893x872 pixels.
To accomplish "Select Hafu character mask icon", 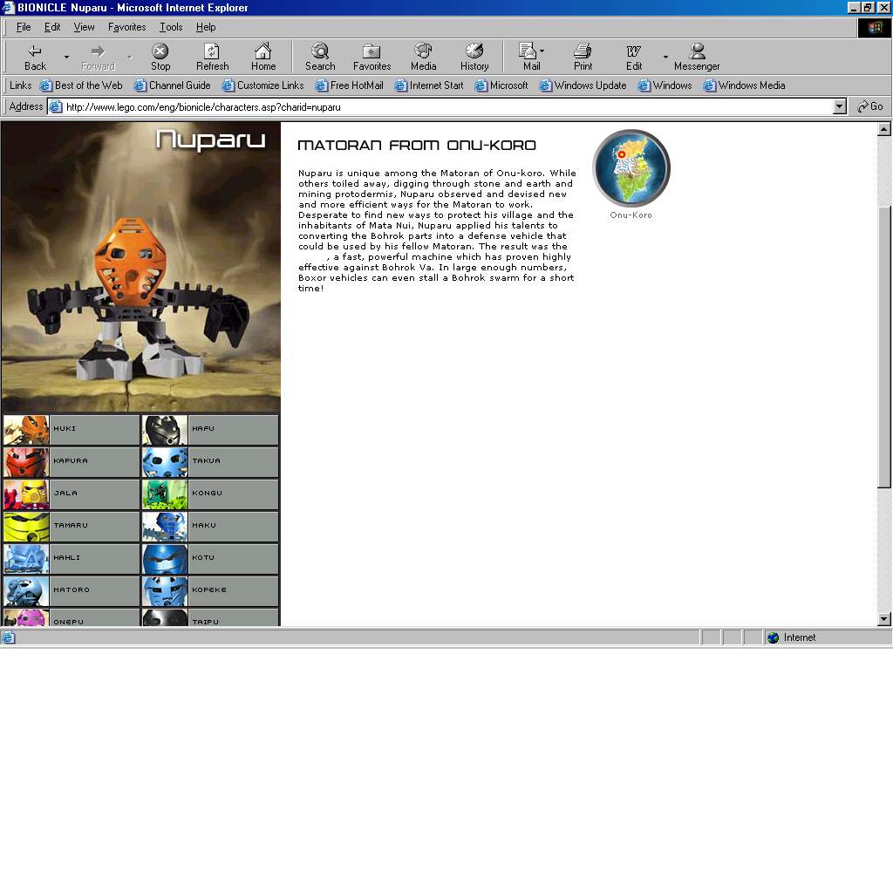I will [x=165, y=429].
